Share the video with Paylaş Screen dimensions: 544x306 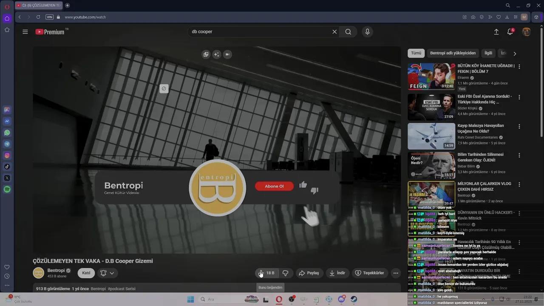[309, 273]
